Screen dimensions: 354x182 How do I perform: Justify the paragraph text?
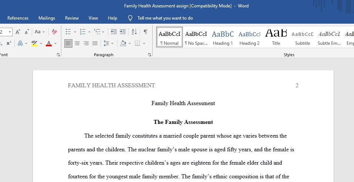point(95,43)
